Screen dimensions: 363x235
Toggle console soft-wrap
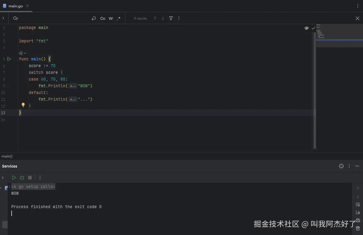(x=358, y=205)
